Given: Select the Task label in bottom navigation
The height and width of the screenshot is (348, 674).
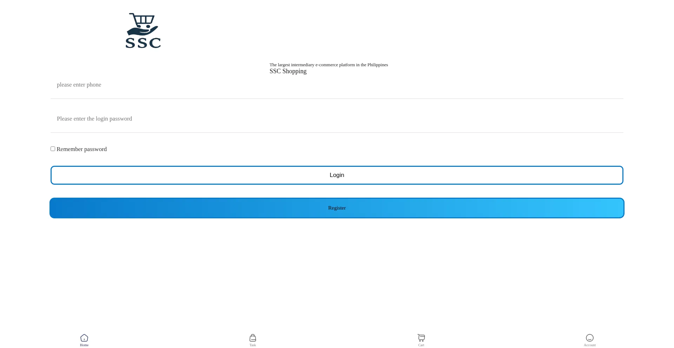Looking at the screenshot, I should click(x=253, y=345).
